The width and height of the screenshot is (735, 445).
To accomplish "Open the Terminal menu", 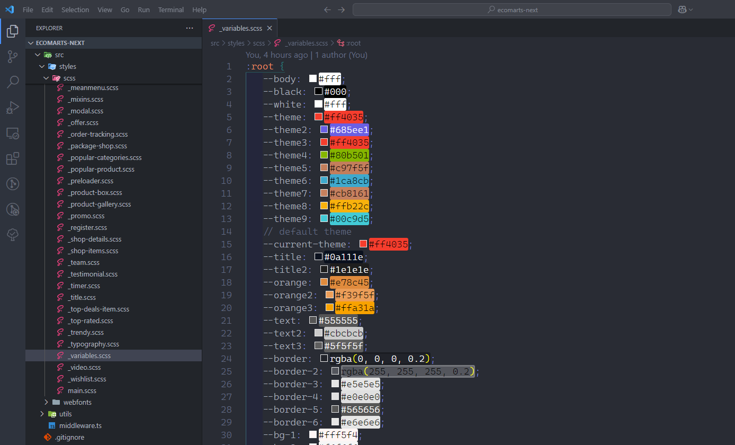I will [171, 10].
